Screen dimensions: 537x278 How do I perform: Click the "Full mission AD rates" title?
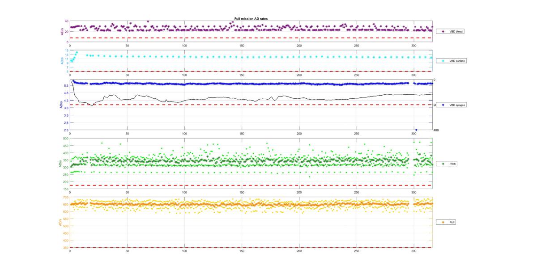251,18
